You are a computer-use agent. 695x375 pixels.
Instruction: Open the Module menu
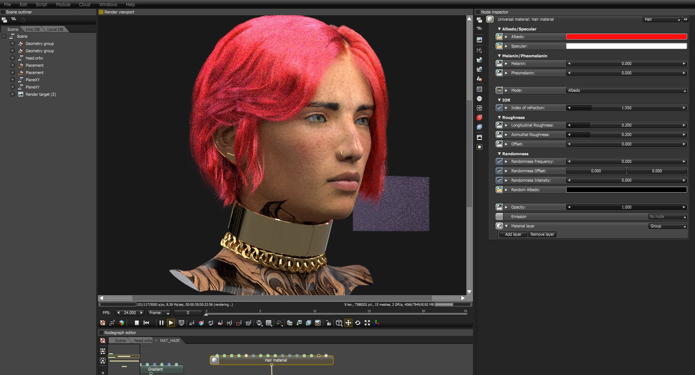point(63,4)
